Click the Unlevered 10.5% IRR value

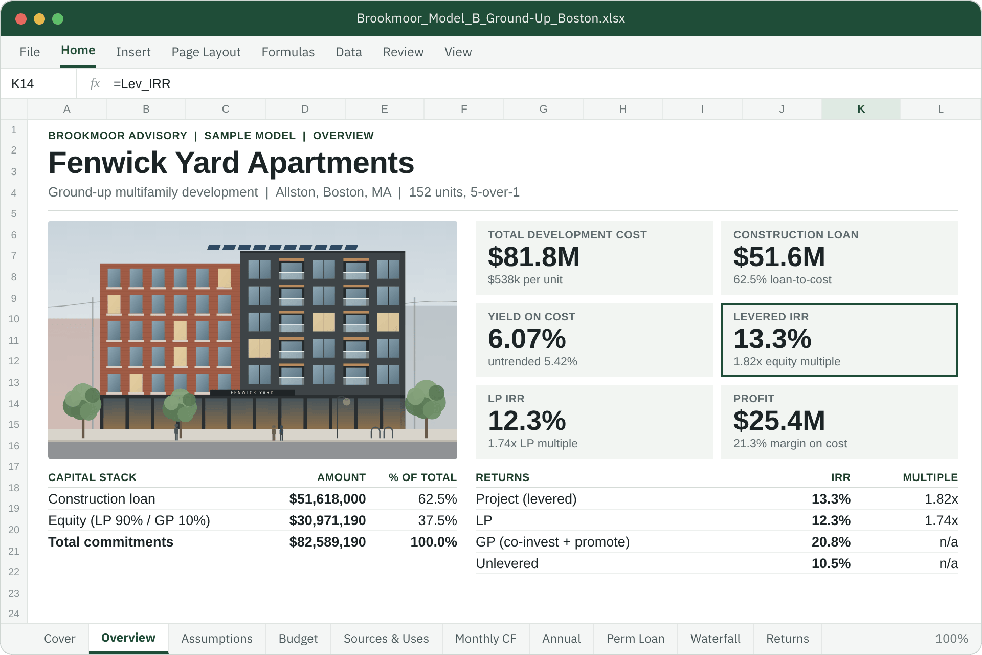(x=831, y=563)
